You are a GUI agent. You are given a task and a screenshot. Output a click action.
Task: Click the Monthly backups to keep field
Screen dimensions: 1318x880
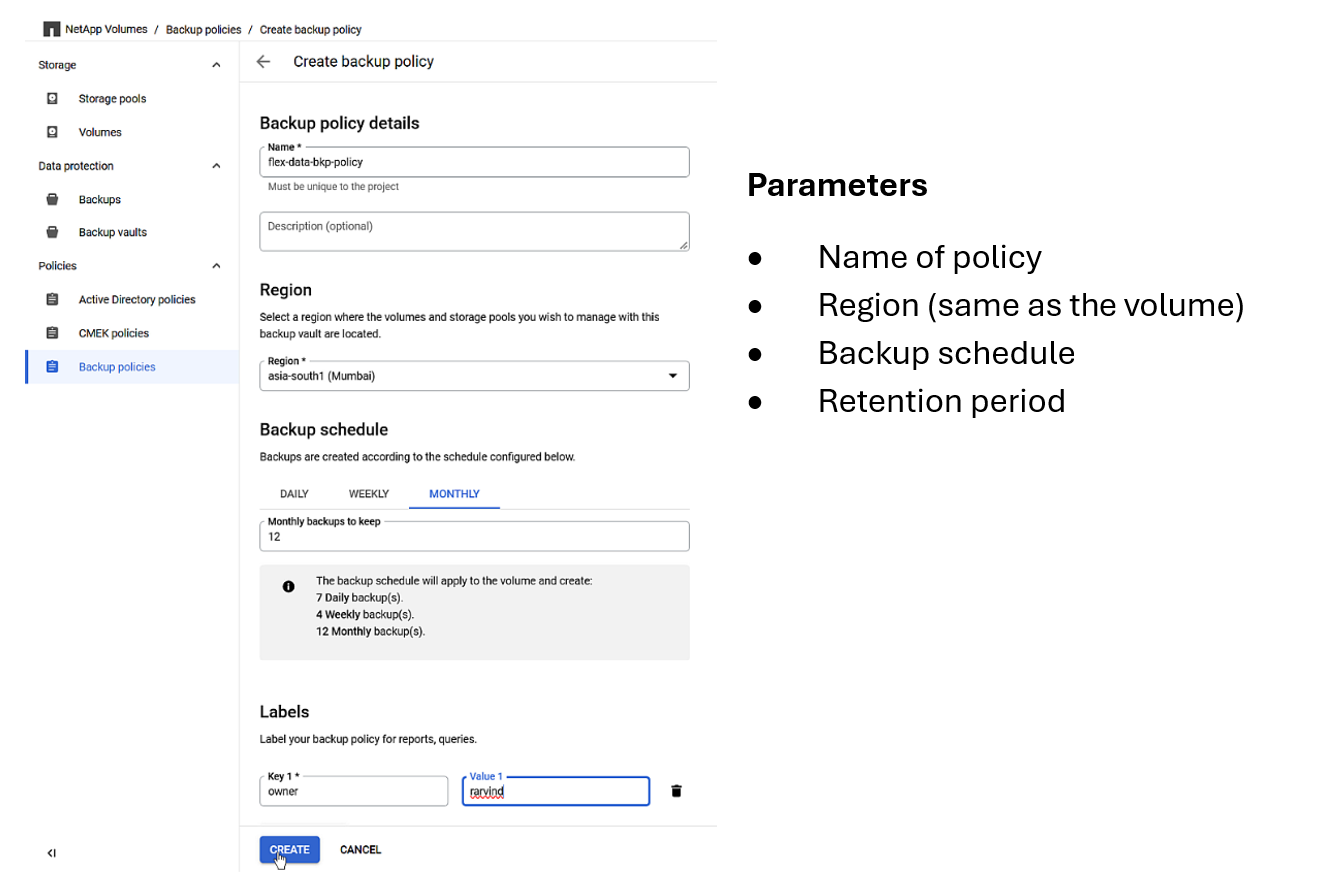[474, 536]
